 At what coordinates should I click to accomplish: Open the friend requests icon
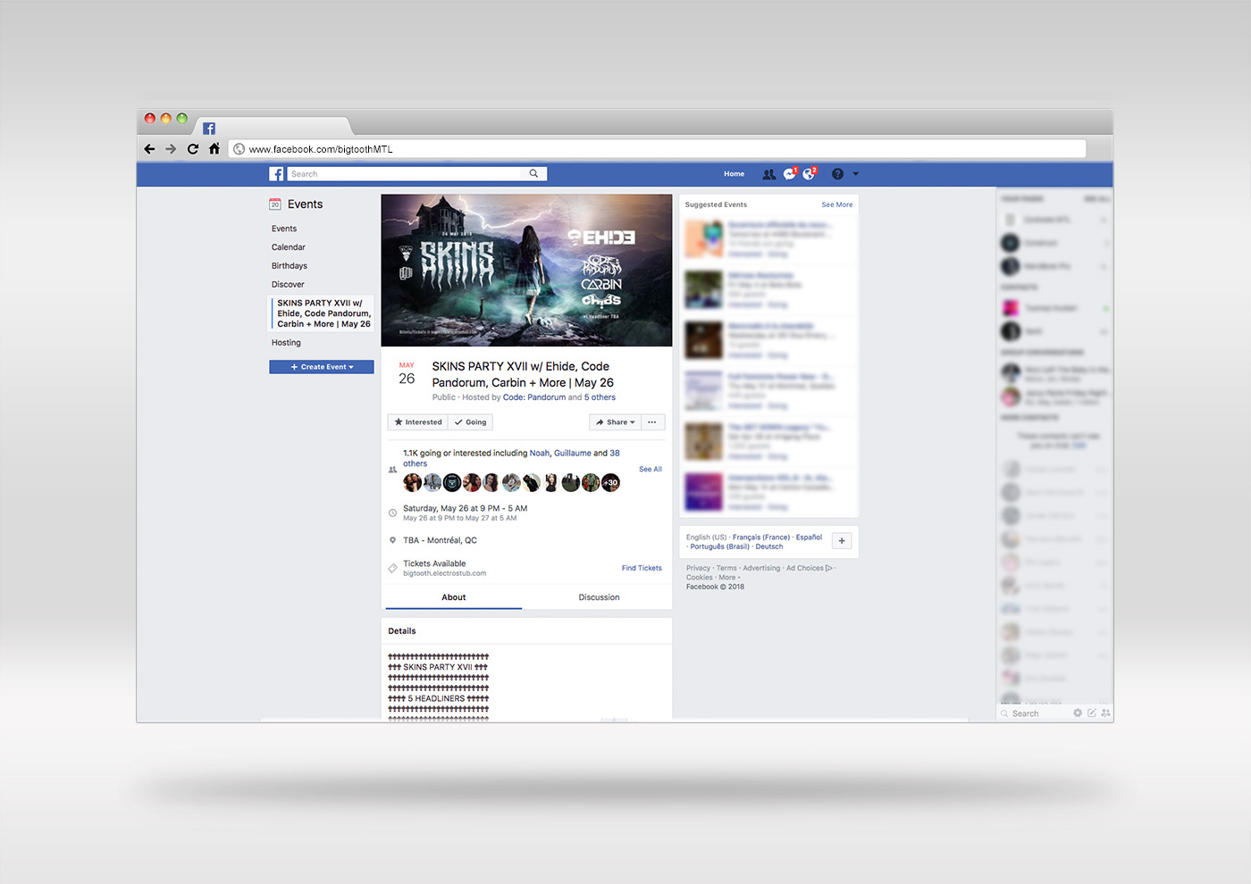(x=768, y=174)
